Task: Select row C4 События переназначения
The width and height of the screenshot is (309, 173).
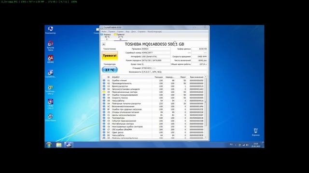Action: click(x=154, y=121)
